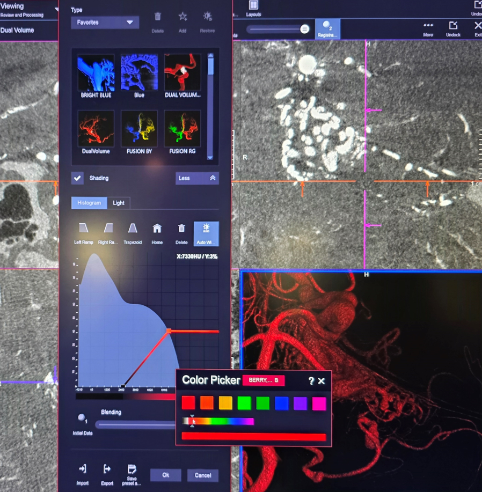This screenshot has height=492, width=482.
Task: Click the Restore preset icon
Action: pyautogui.click(x=207, y=18)
